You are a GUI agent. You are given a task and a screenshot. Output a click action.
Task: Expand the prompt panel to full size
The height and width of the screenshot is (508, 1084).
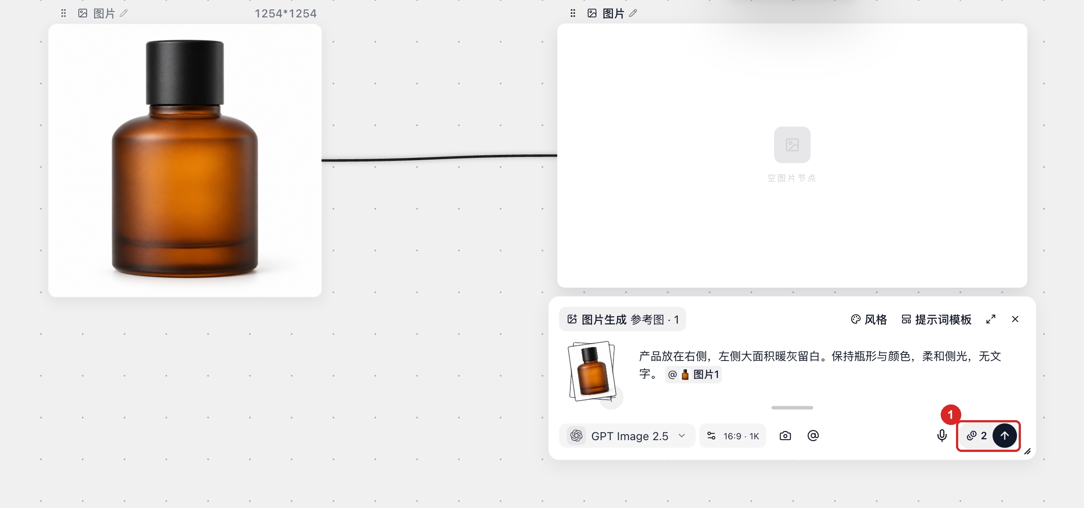[x=991, y=319]
